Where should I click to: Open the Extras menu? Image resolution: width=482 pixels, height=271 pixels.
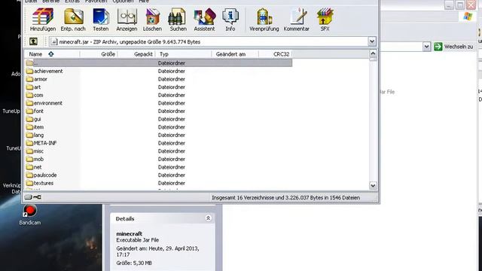pos(72,2)
